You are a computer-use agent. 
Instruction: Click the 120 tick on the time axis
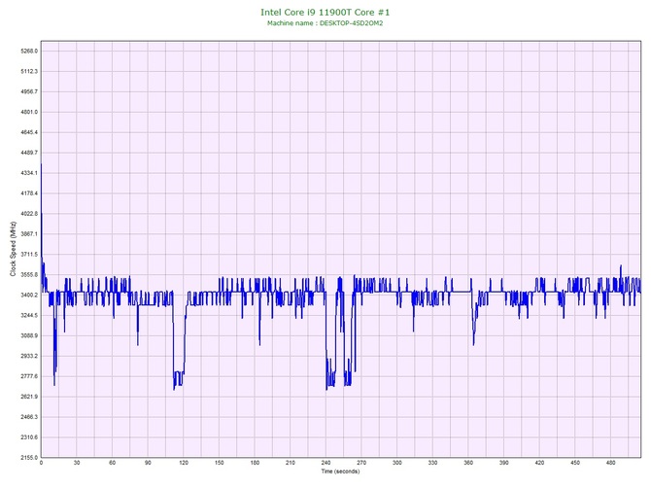coord(184,463)
